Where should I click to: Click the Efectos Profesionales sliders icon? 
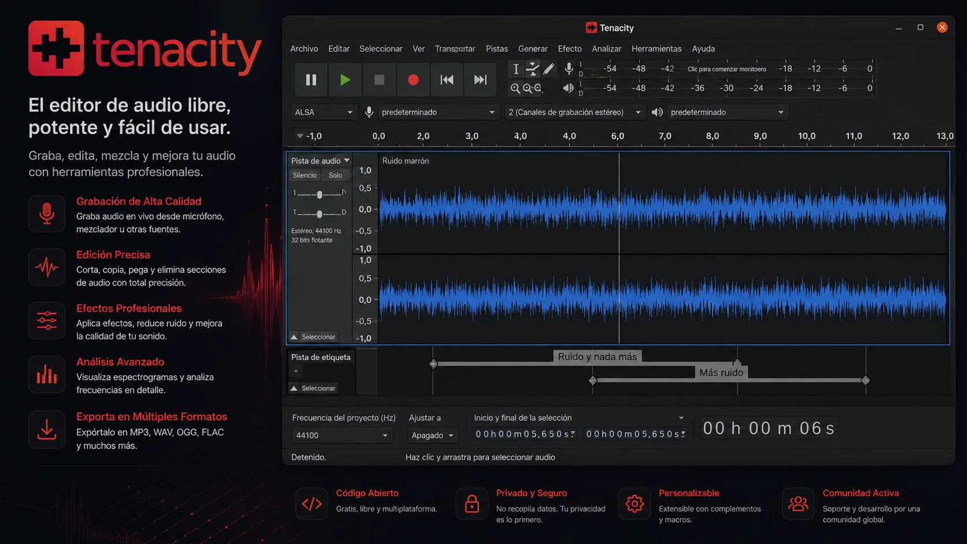[x=47, y=321]
